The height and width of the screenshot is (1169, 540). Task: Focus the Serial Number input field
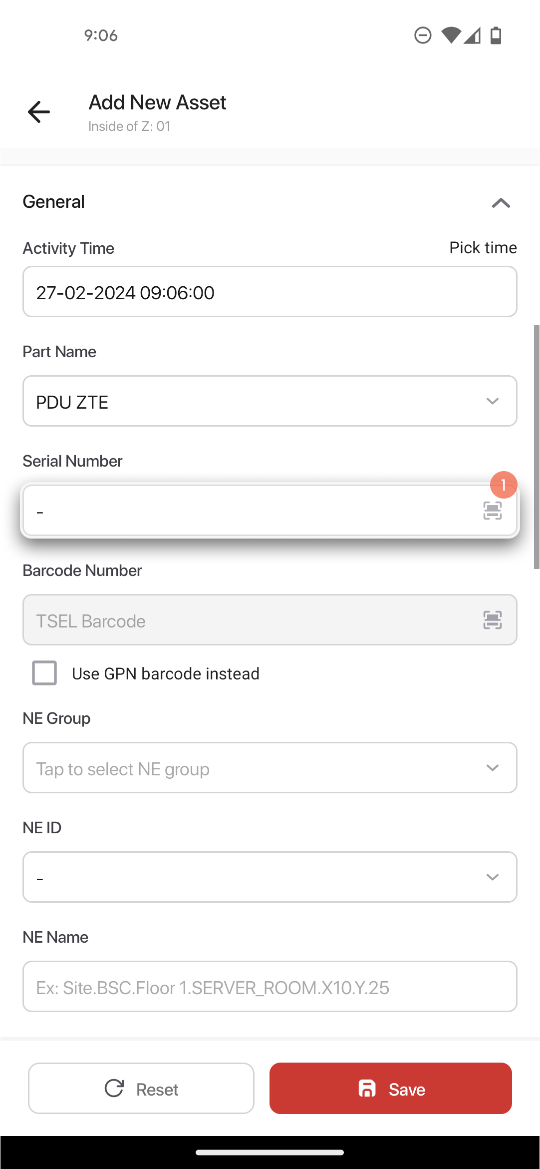(250, 511)
